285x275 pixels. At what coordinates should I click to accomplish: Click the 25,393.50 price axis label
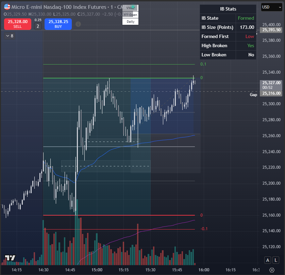point(271,30)
